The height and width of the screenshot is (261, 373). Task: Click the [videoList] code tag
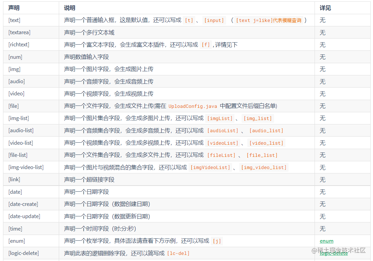tap(223, 143)
